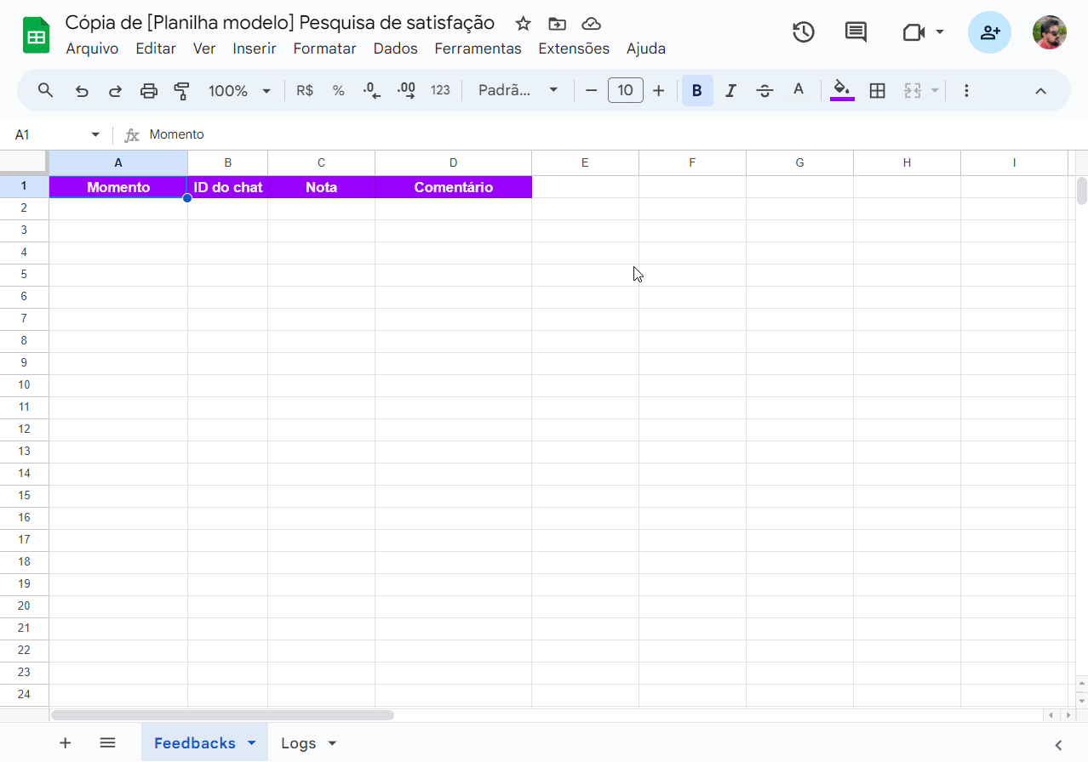Open comments panel icon
The width and height of the screenshot is (1088, 762).
coord(856,32)
